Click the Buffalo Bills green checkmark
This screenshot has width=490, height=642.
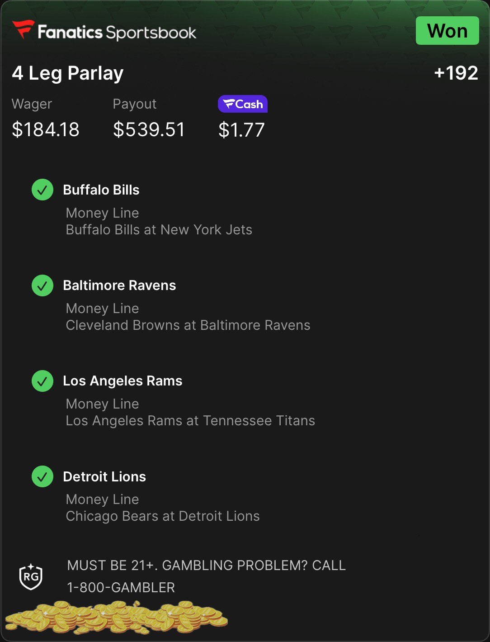click(x=42, y=190)
